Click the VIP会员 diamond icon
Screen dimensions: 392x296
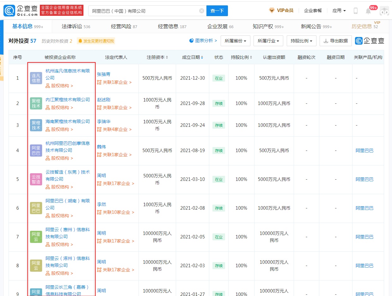272,10
